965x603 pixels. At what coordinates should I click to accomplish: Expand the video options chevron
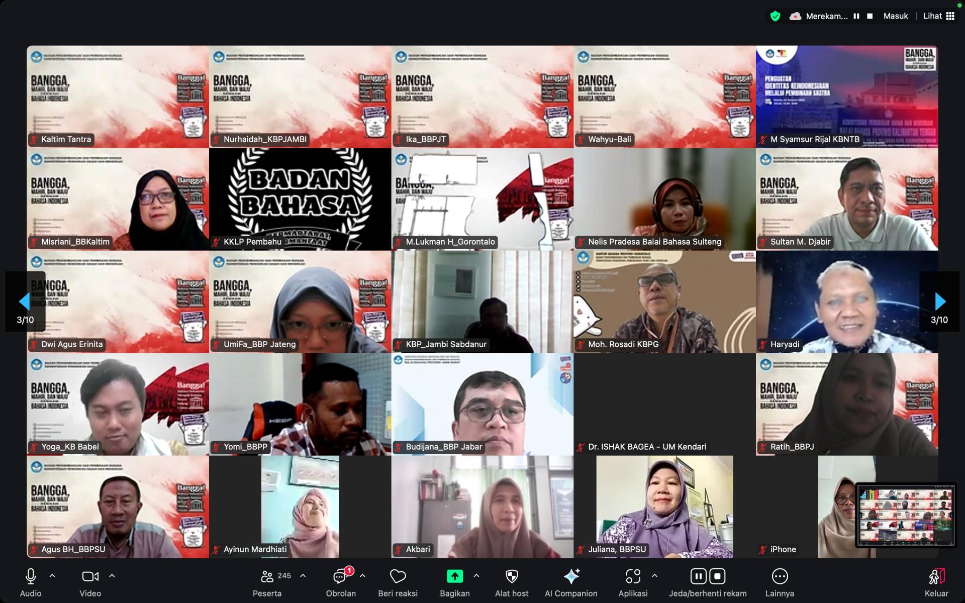pos(112,576)
